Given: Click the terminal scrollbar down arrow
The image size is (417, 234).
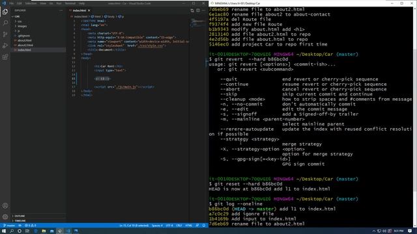Looking at the screenshot, I should (415, 226).
